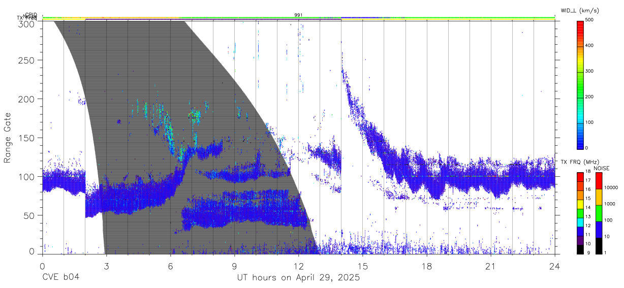Click the 15 label on TX FRQ scale
Screen dimensions: 624x288
click(588, 198)
